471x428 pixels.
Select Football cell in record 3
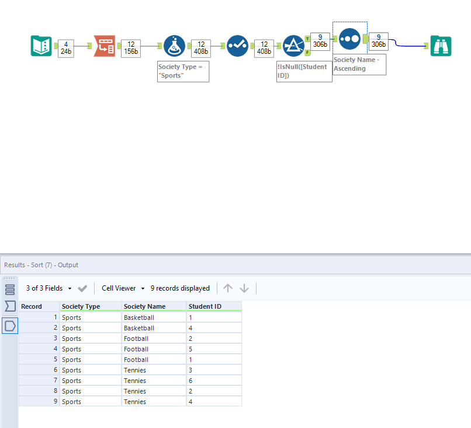(154, 339)
